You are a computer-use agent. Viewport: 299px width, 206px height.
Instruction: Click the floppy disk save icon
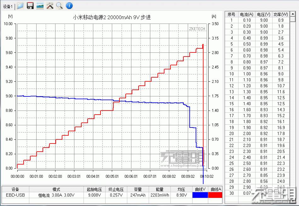pos(30,6)
